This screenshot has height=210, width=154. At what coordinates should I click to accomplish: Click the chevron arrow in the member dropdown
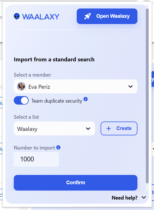pos(130,86)
